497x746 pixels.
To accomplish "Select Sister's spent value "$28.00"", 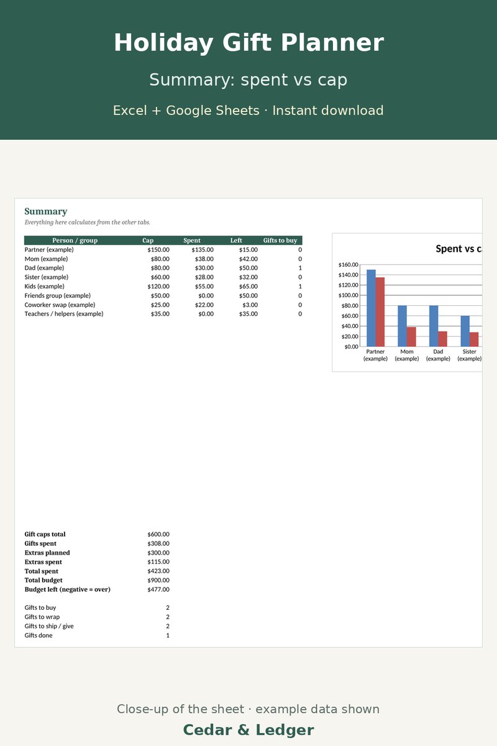I will click(204, 277).
